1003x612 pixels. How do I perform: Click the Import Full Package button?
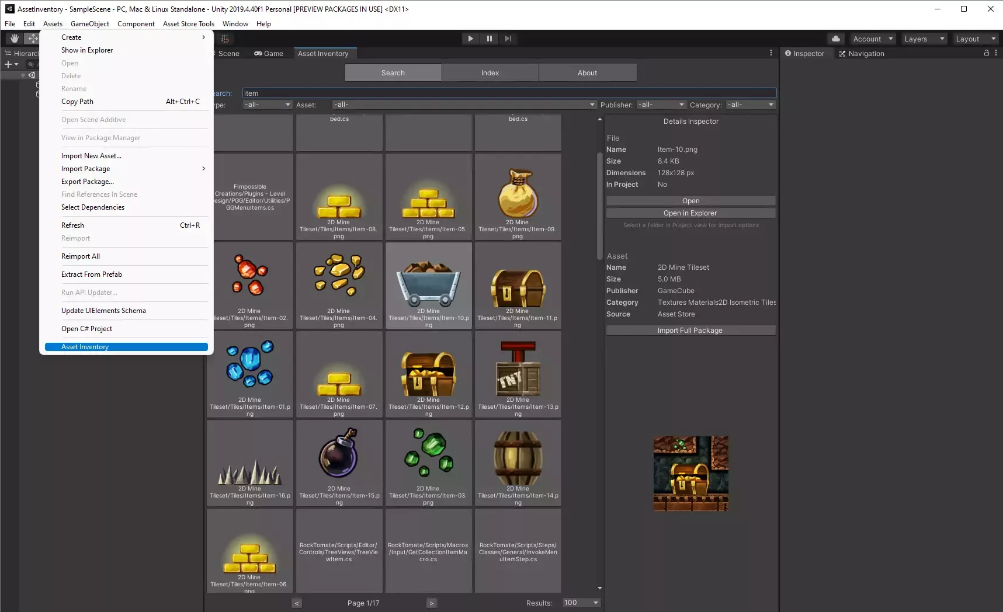point(690,331)
